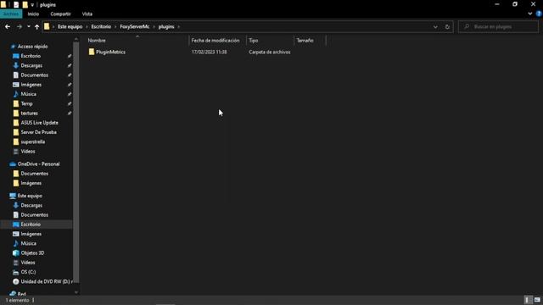This screenshot has width=543, height=305.
Task: Open Server De Prueba folder
Action: [x=38, y=132]
